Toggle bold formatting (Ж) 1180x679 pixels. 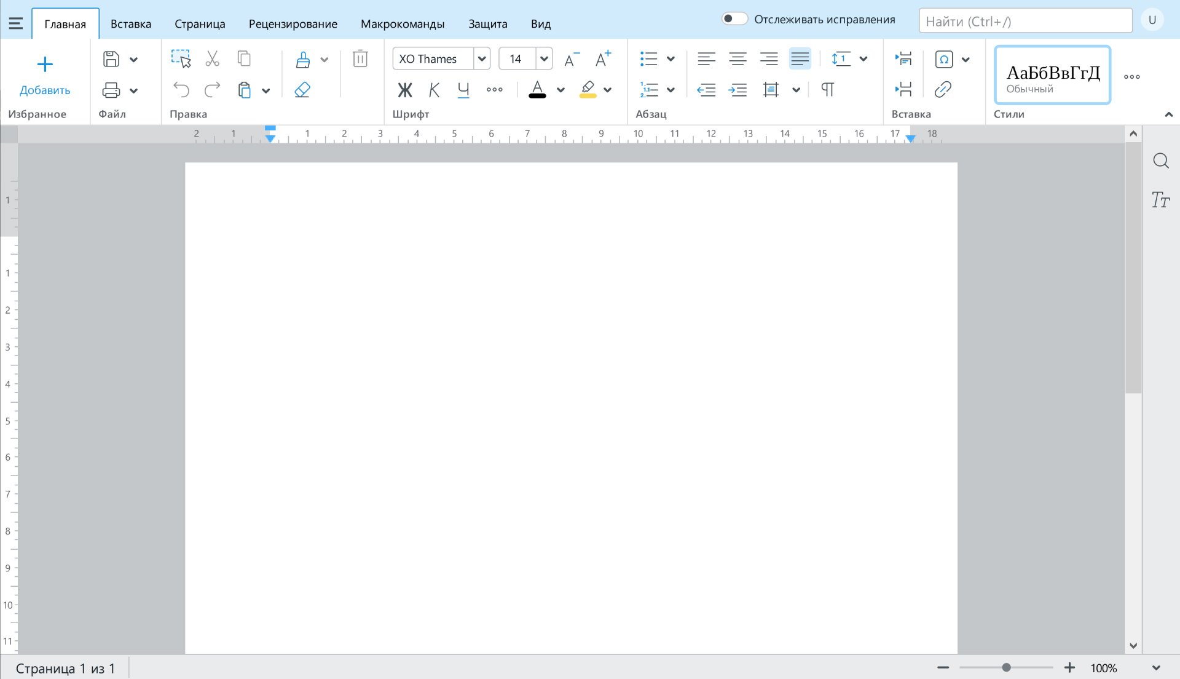pyautogui.click(x=404, y=90)
